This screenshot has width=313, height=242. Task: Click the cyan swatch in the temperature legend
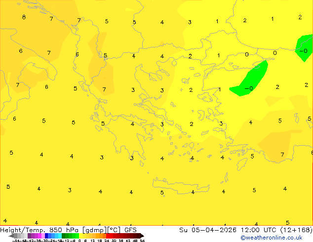[x=60, y=236]
